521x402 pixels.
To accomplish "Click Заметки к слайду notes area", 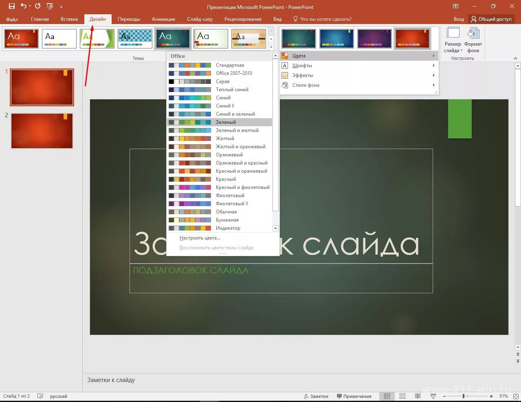I will click(111, 380).
